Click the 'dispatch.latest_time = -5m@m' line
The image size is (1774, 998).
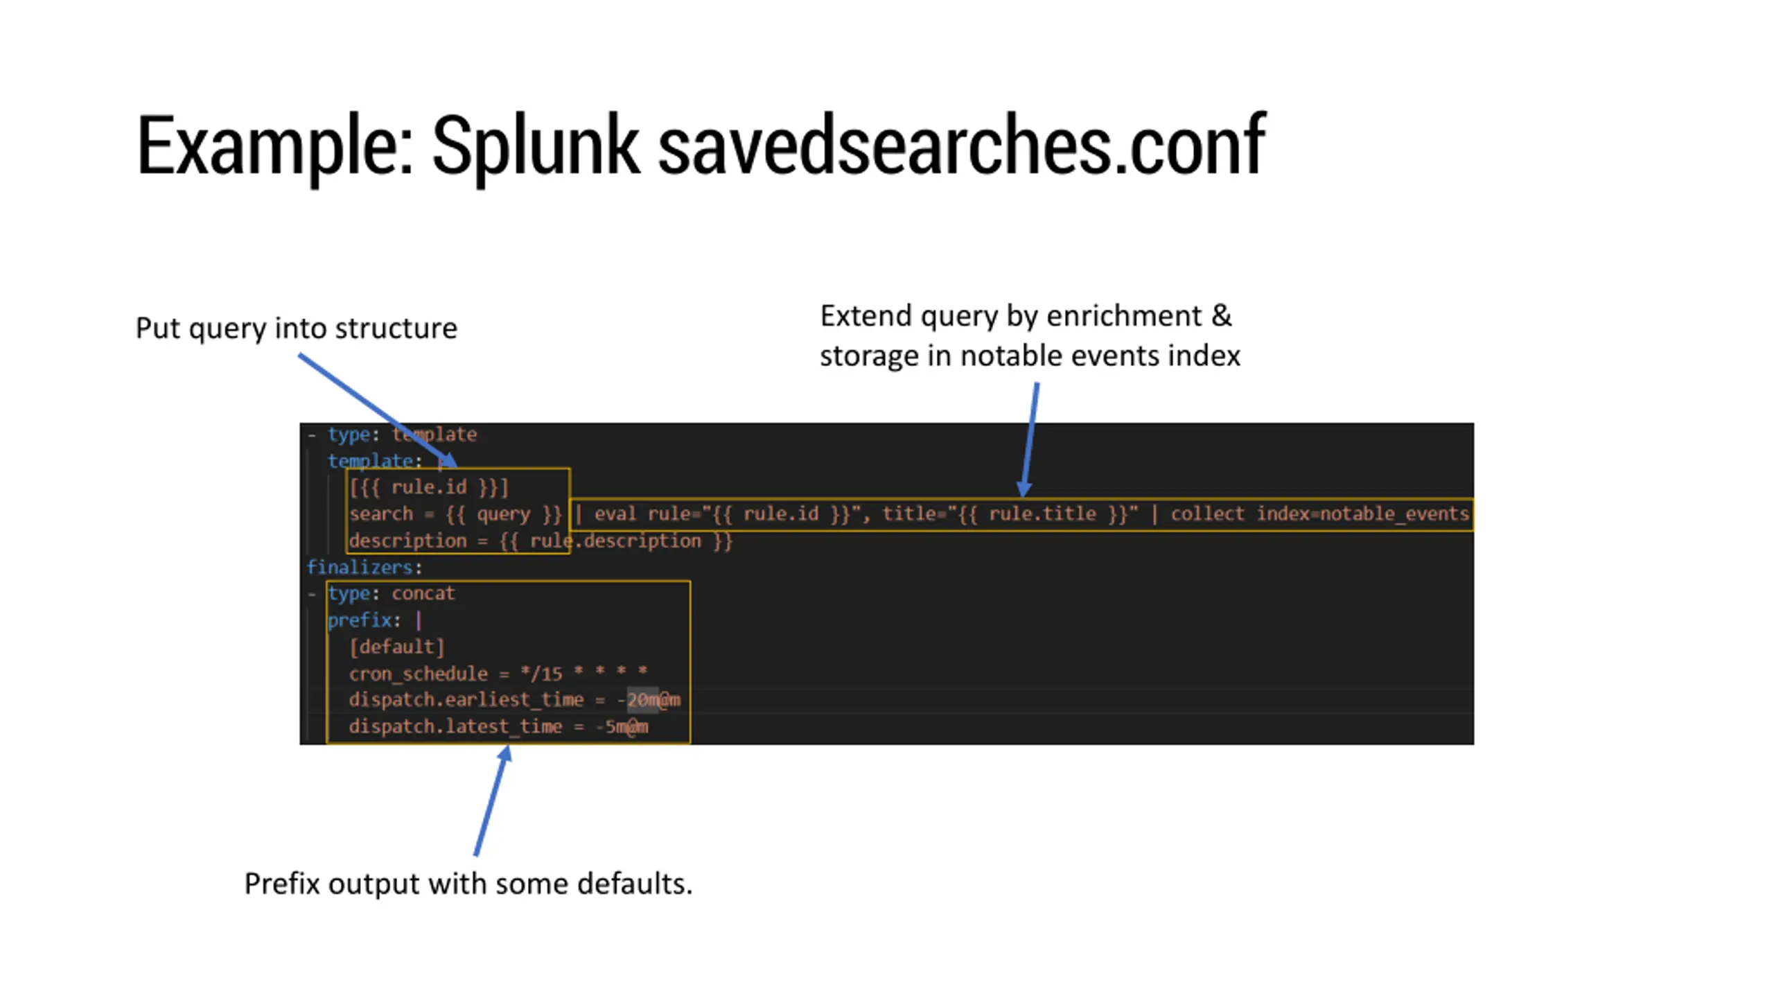(499, 727)
